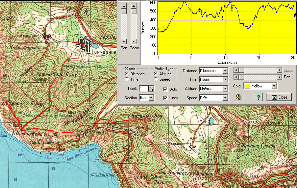Screen dimensions: 297x188
Task: Click the Гончарное village label on the map
Action: [x=104, y=52]
